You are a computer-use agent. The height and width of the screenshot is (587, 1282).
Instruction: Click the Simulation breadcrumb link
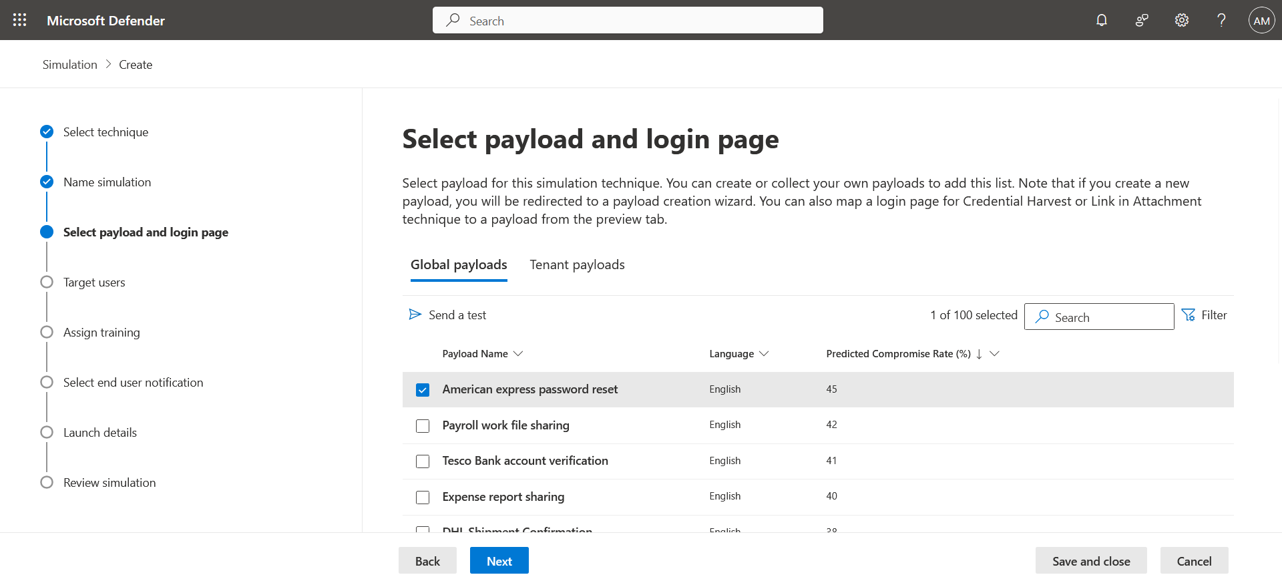(70, 65)
